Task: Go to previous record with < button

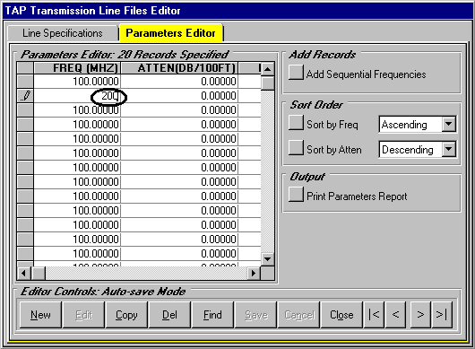Action: tap(395, 315)
